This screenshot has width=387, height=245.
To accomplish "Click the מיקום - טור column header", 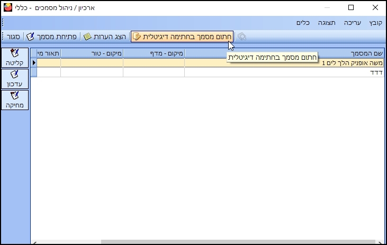I will pyautogui.click(x=92, y=53).
